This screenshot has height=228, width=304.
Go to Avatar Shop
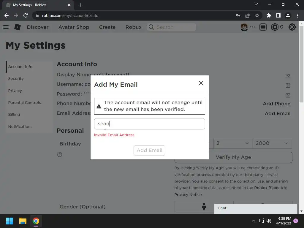coord(74,27)
